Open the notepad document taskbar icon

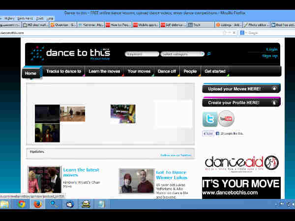102,204
